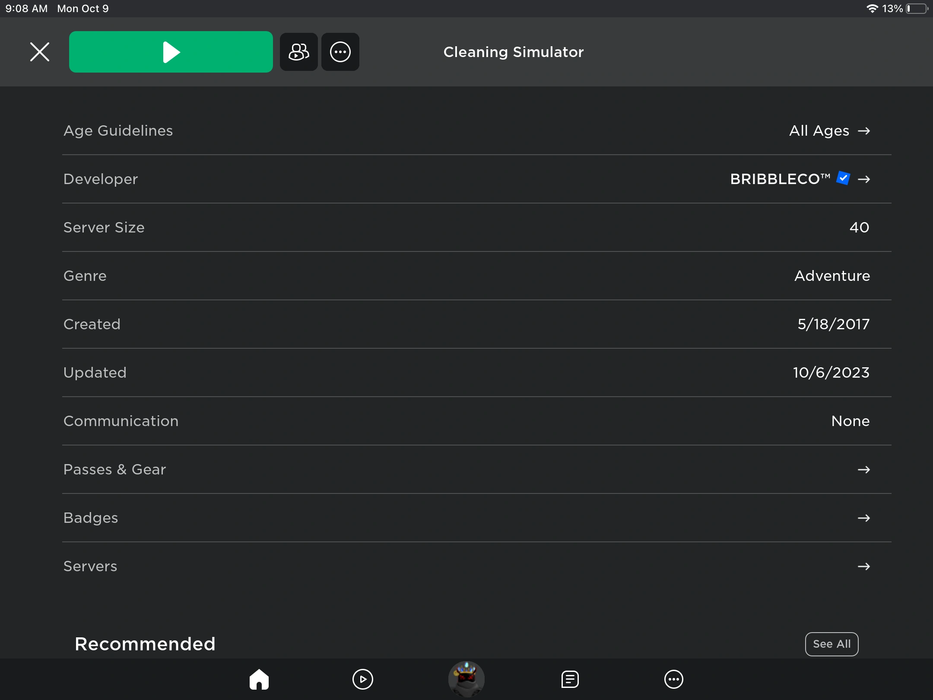
Task: Close the Cleaning Simulator details page
Action: pos(40,52)
